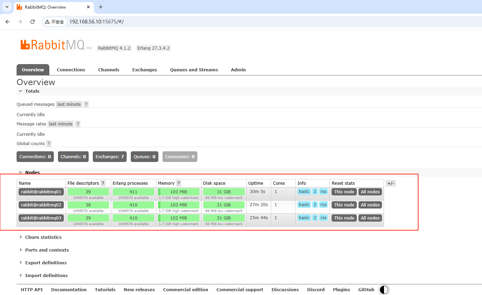Screen dimensions: 482x295
Task: Click the Exchanges: 7 count button
Action: point(110,157)
